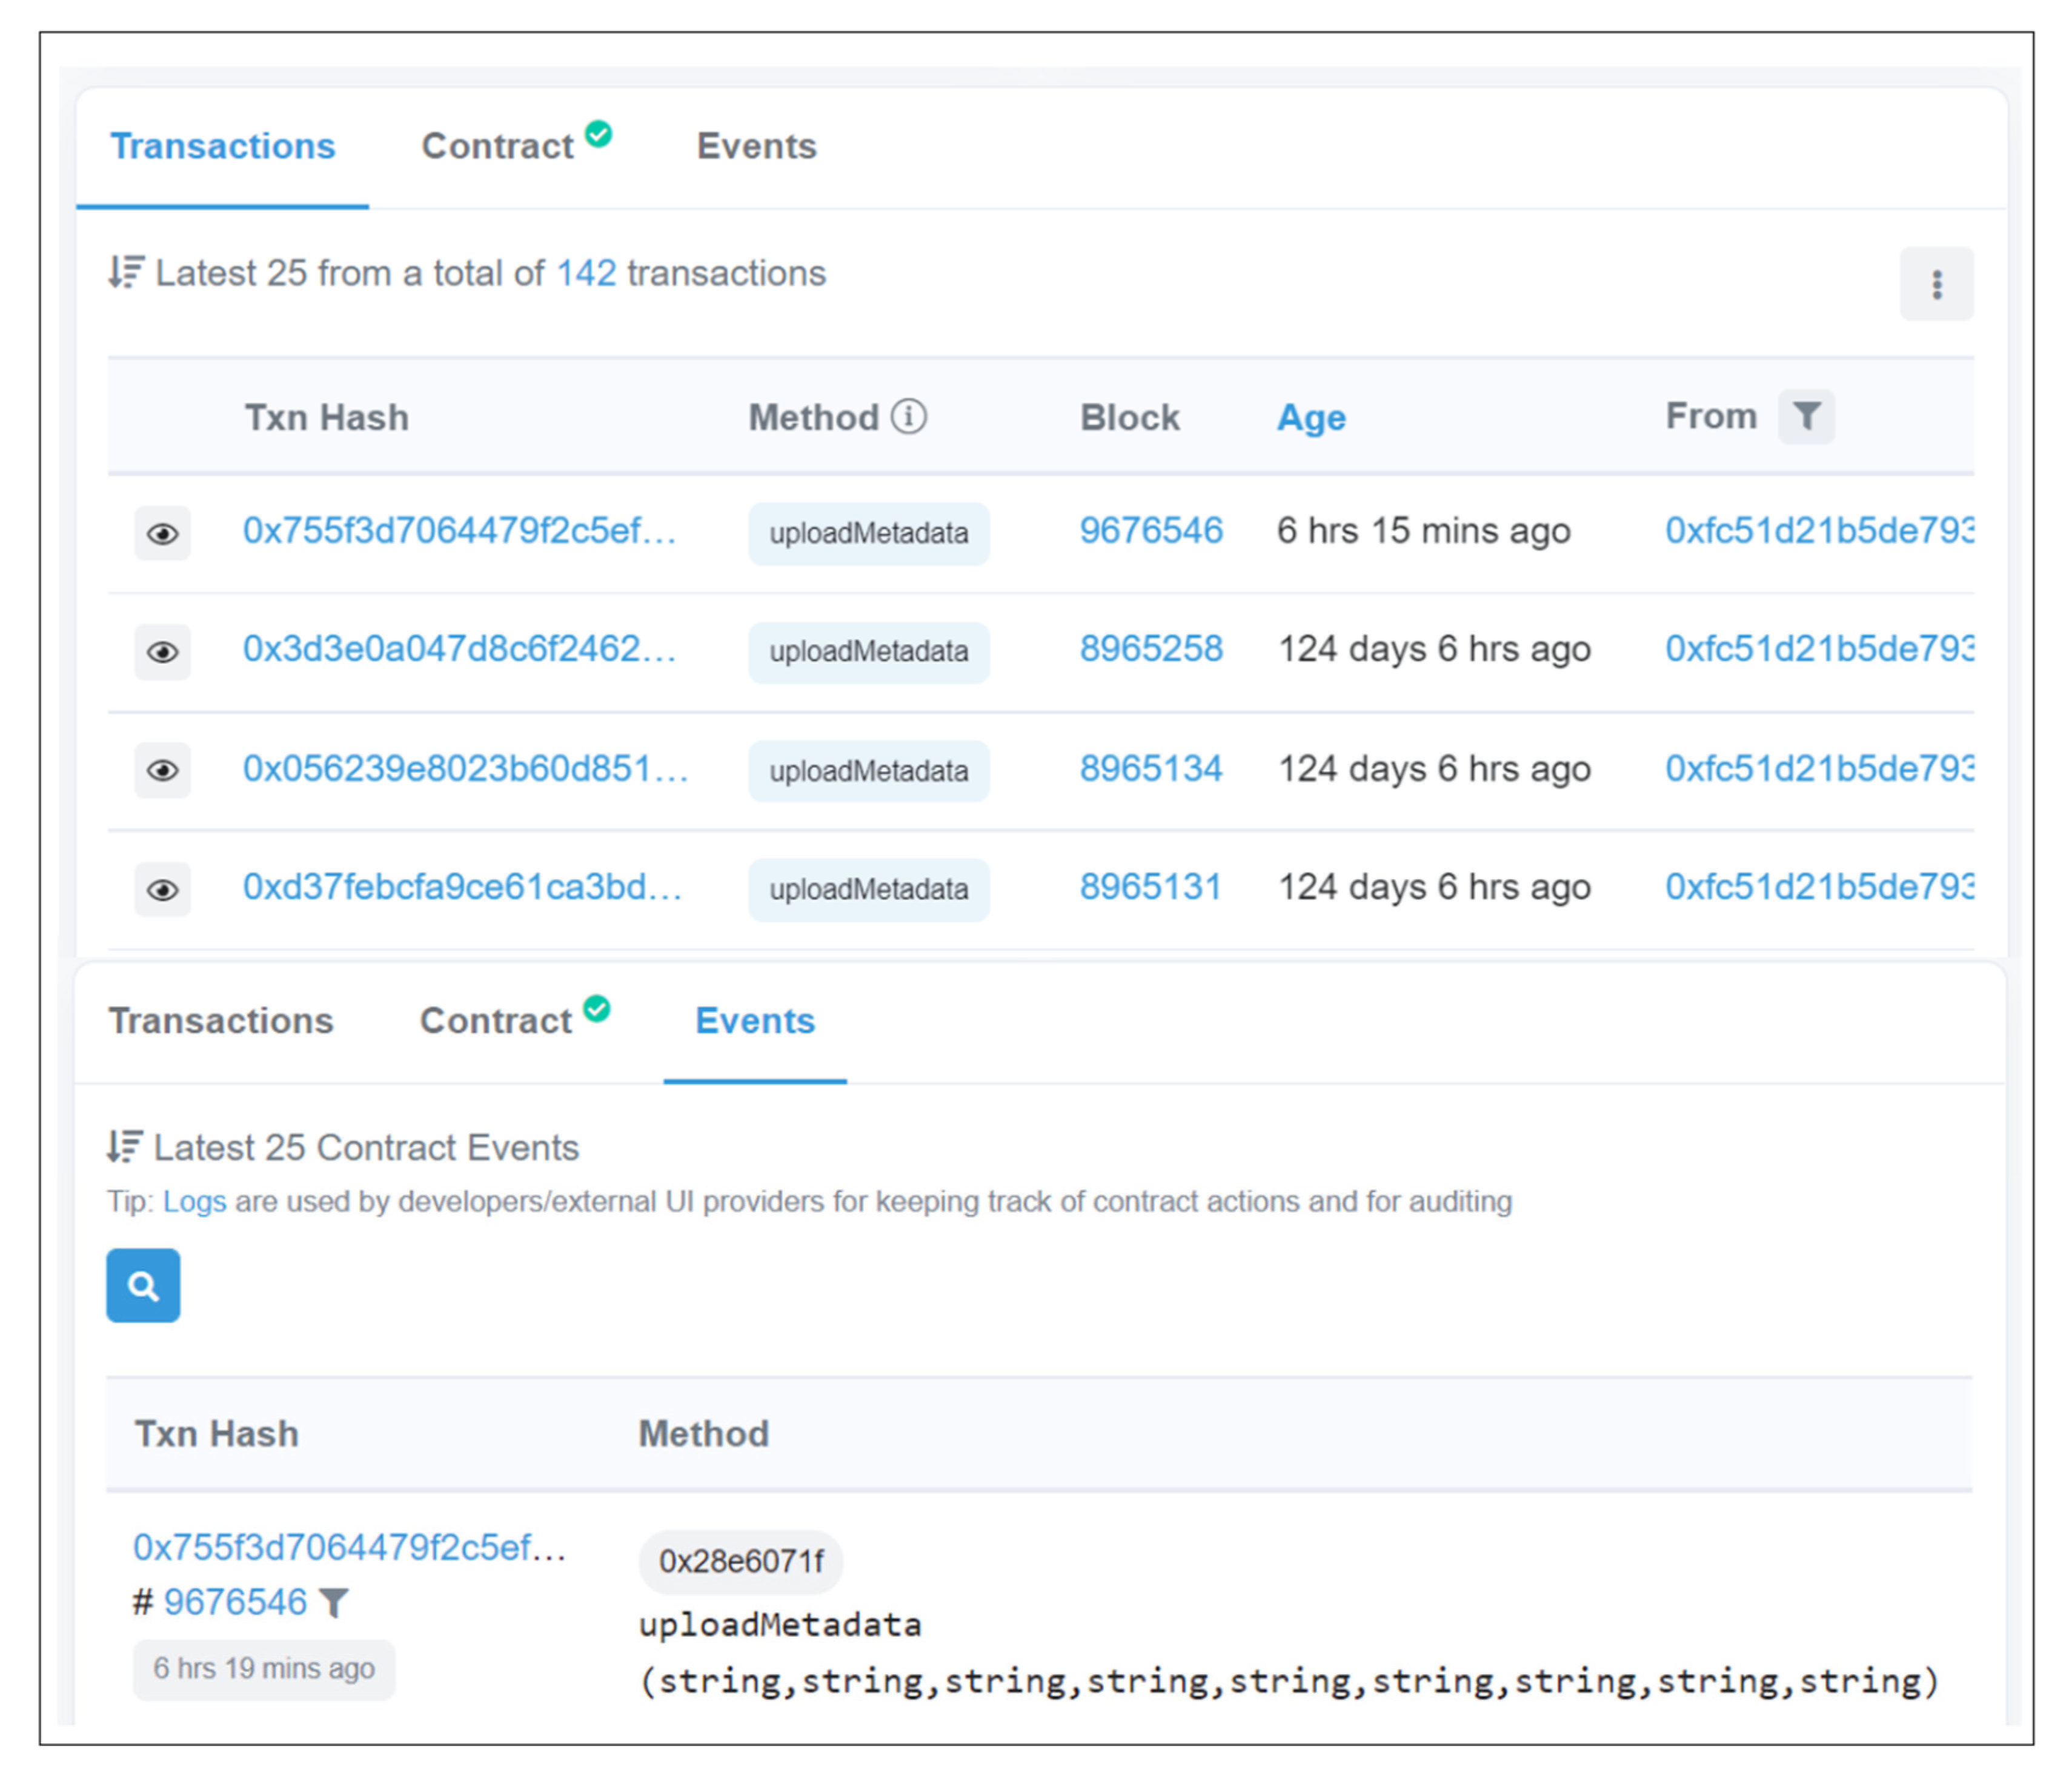Click eye icon for transaction 0x3d3e0a047d8c6f2462

coord(162,652)
